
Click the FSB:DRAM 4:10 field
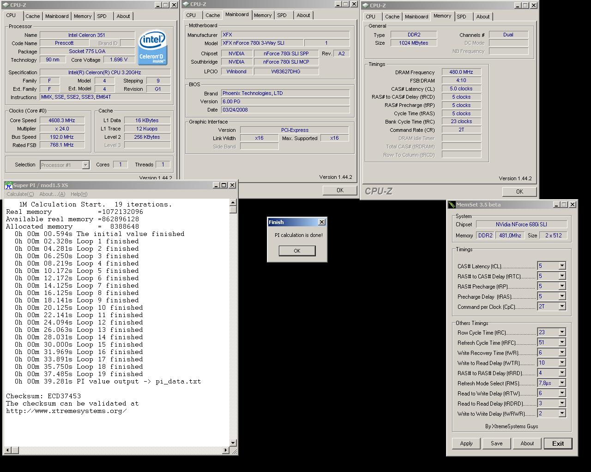click(461, 80)
